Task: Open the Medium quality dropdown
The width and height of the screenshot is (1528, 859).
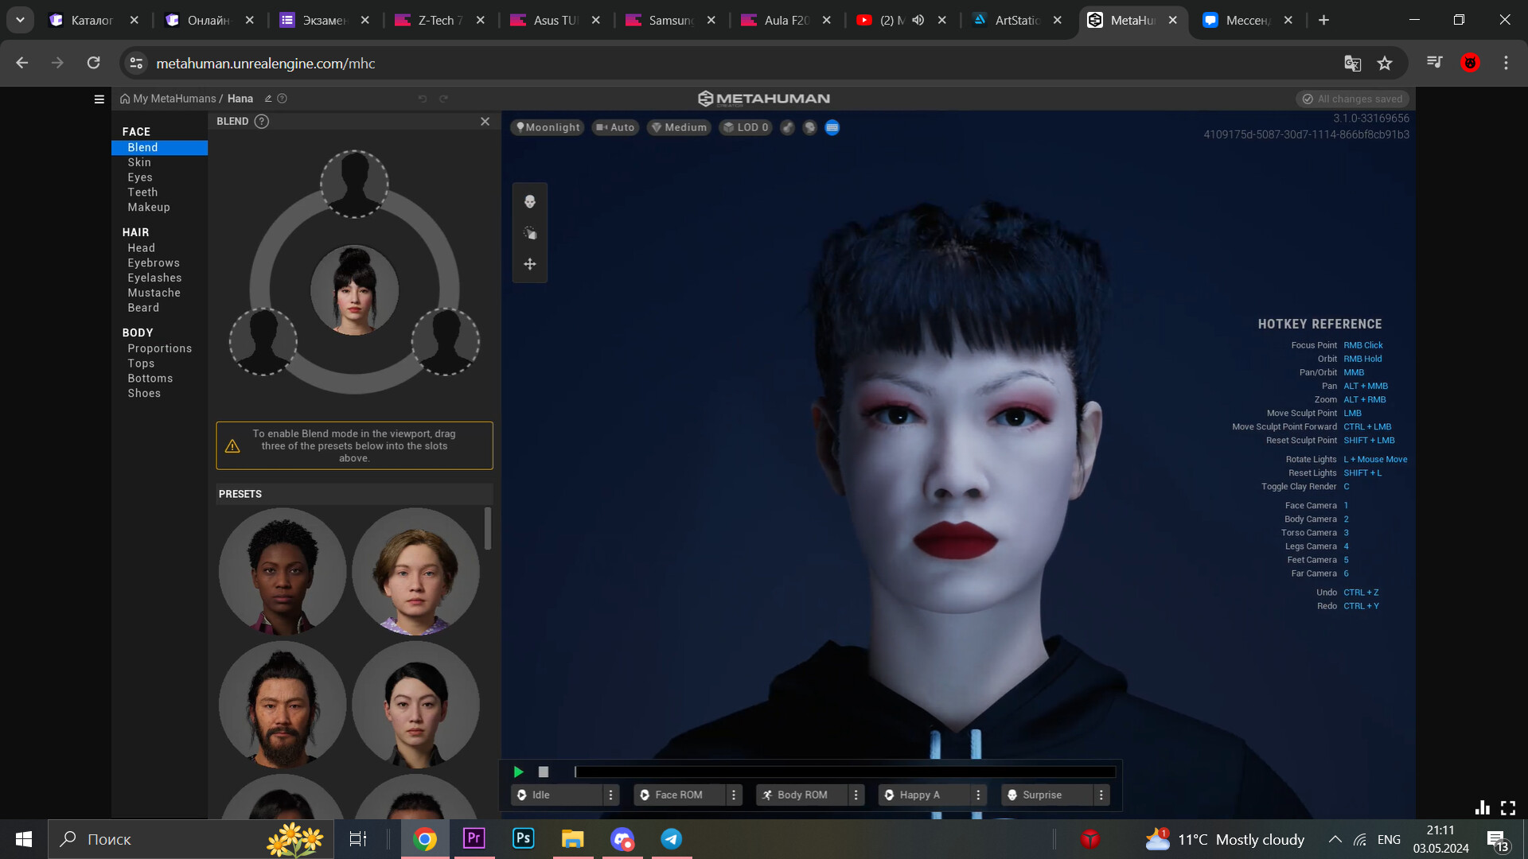Action: click(679, 127)
